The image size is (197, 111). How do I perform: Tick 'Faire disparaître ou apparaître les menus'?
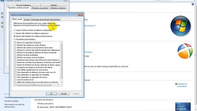pyautogui.click(x=15, y=77)
